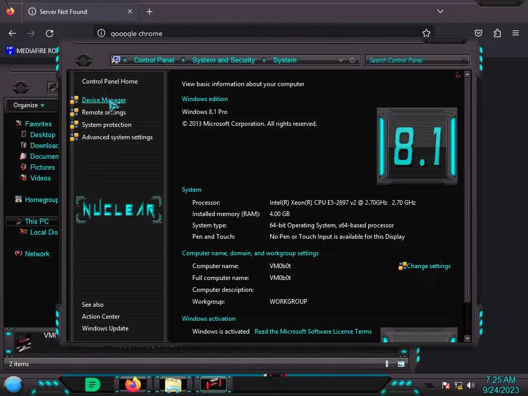Switch Explorer to large icons view

click(401, 364)
